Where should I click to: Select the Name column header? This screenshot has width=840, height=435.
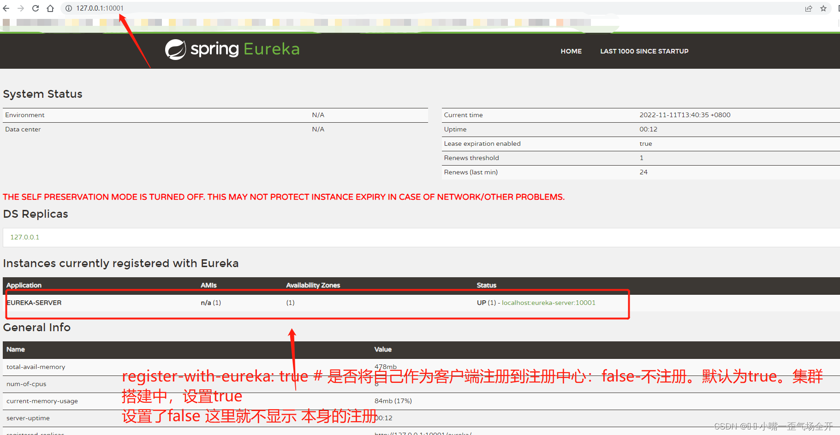pyautogui.click(x=16, y=349)
